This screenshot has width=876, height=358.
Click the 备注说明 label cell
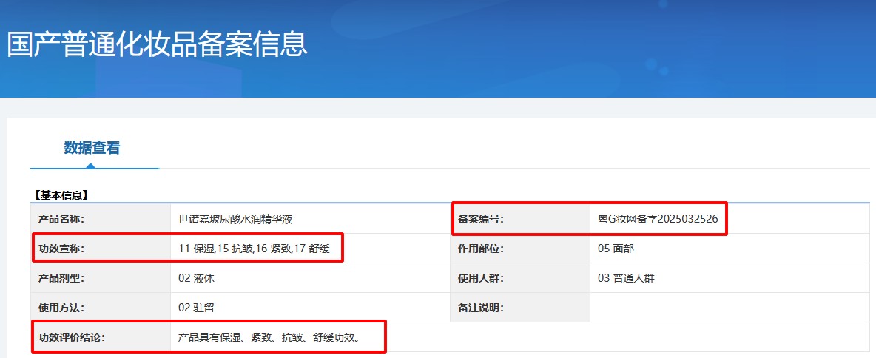coord(481,308)
